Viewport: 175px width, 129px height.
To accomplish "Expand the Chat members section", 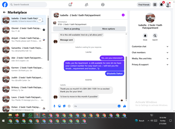I will [x=150, y=53].
